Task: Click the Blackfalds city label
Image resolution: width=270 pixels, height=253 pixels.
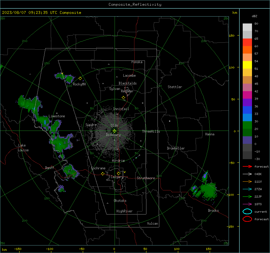Action: point(127,83)
